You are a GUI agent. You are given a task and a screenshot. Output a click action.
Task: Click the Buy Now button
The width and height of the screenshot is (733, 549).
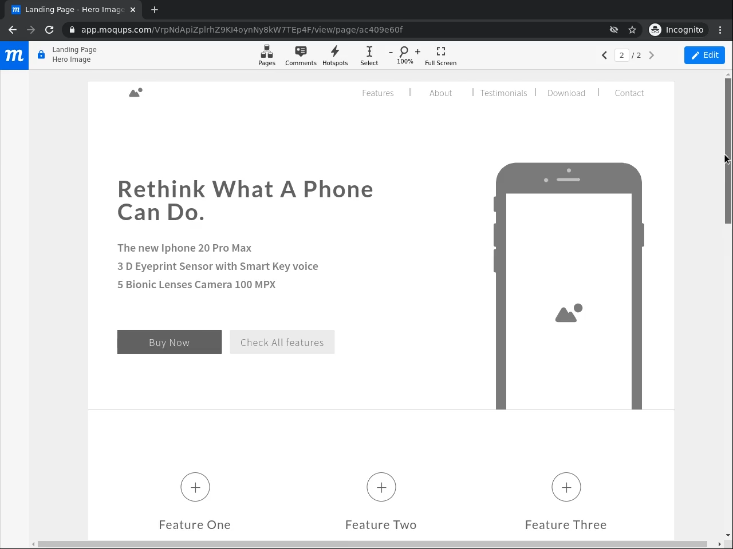coord(170,342)
